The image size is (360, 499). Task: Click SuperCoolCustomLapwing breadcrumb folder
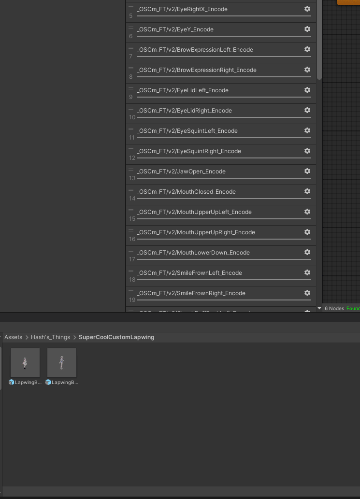pyautogui.click(x=116, y=337)
